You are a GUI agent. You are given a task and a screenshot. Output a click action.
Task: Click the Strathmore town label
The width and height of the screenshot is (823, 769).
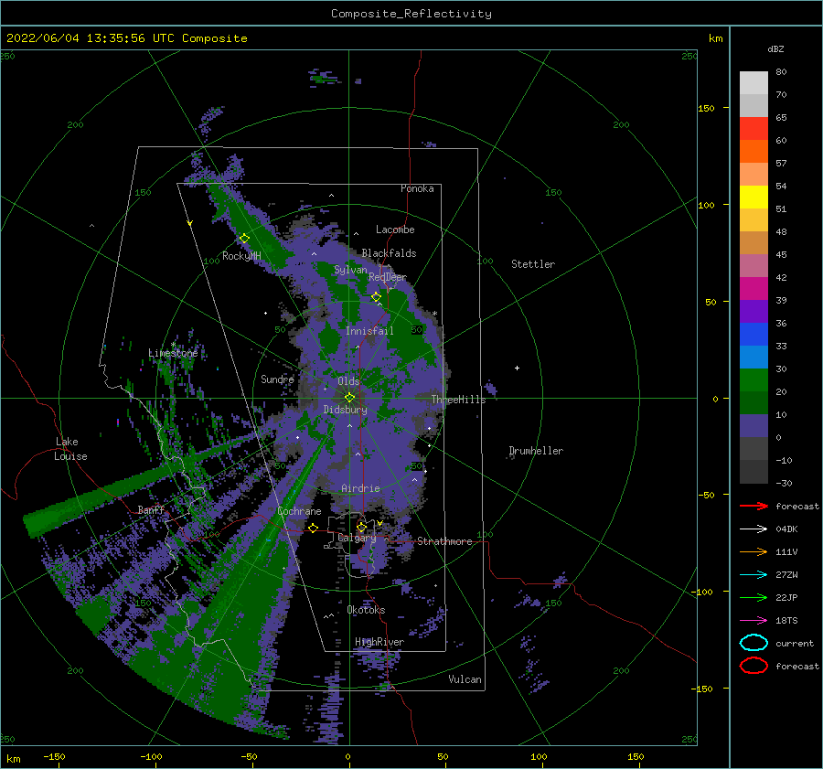click(444, 541)
